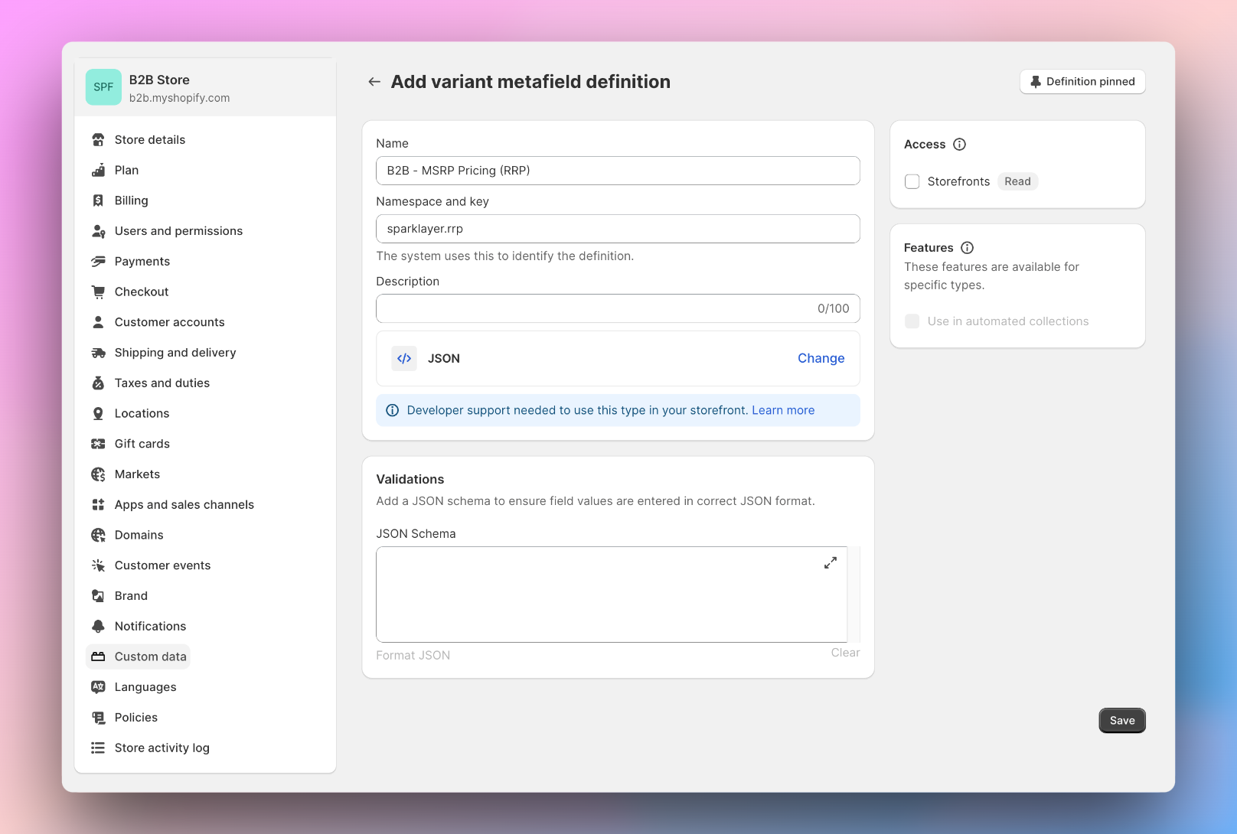Viewport: 1237px width, 834px height.
Task: Enable Storefronts read access
Action: click(912, 181)
